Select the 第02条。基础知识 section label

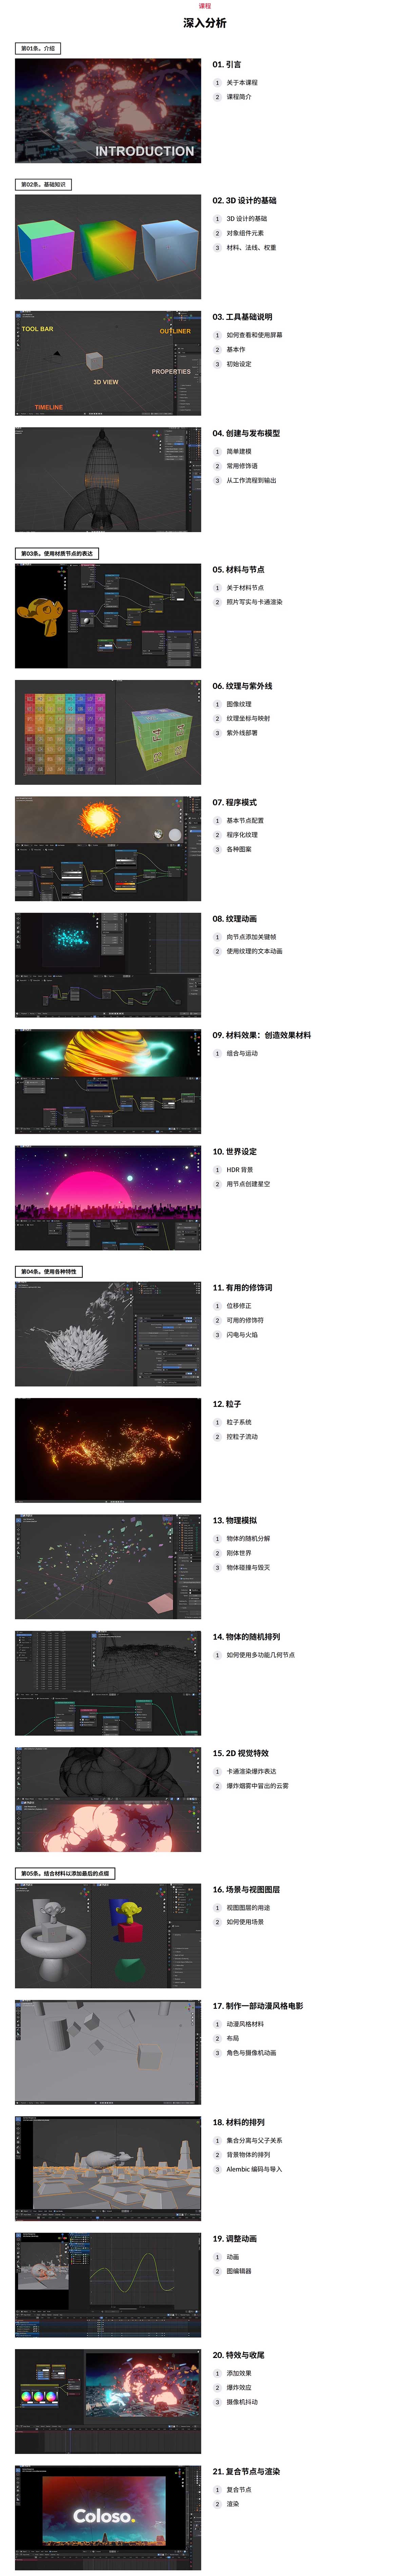click(43, 184)
